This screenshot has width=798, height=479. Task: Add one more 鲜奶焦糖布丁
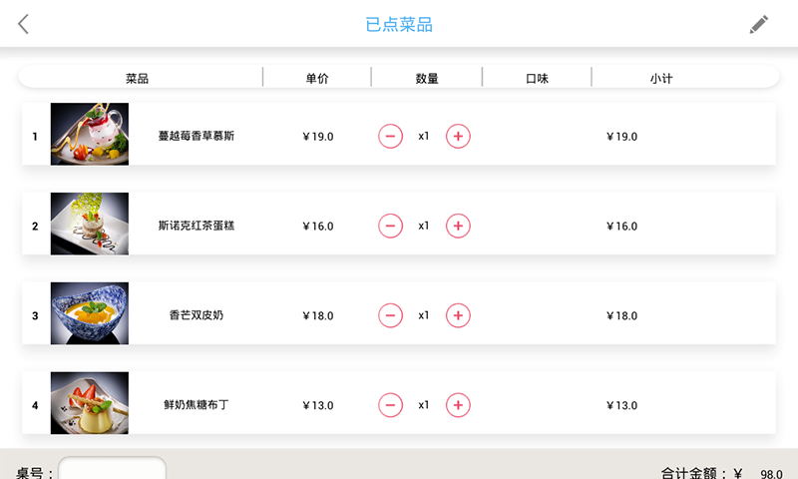[458, 405]
